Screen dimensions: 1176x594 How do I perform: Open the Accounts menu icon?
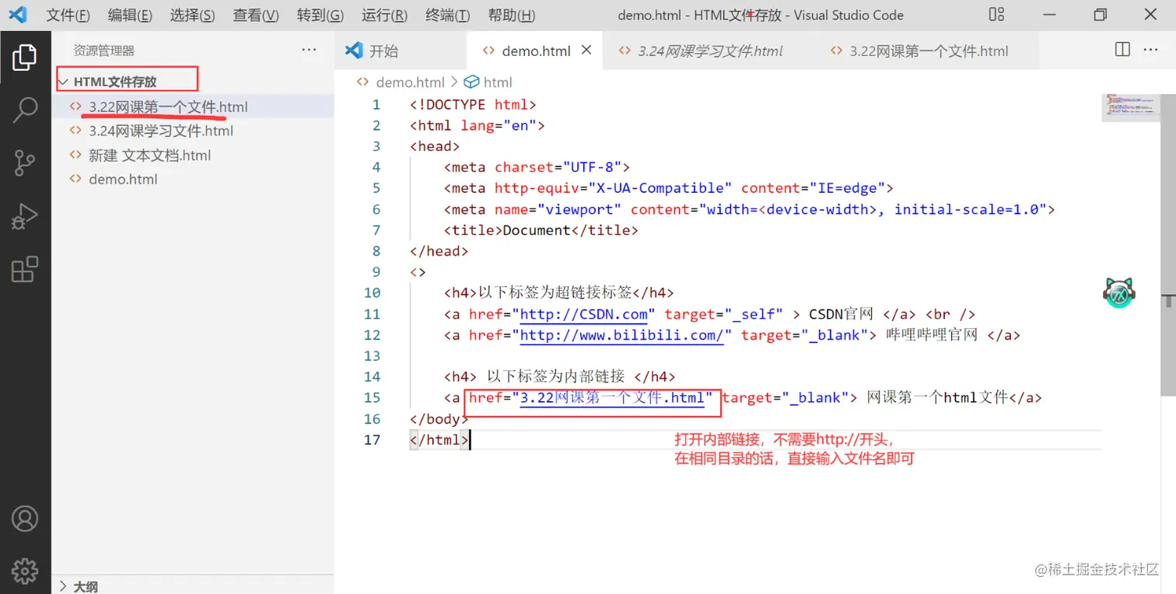(25, 518)
